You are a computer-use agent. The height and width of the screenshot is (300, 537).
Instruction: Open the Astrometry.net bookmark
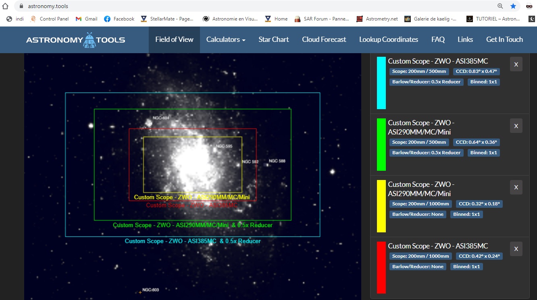click(x=377, y=19)
